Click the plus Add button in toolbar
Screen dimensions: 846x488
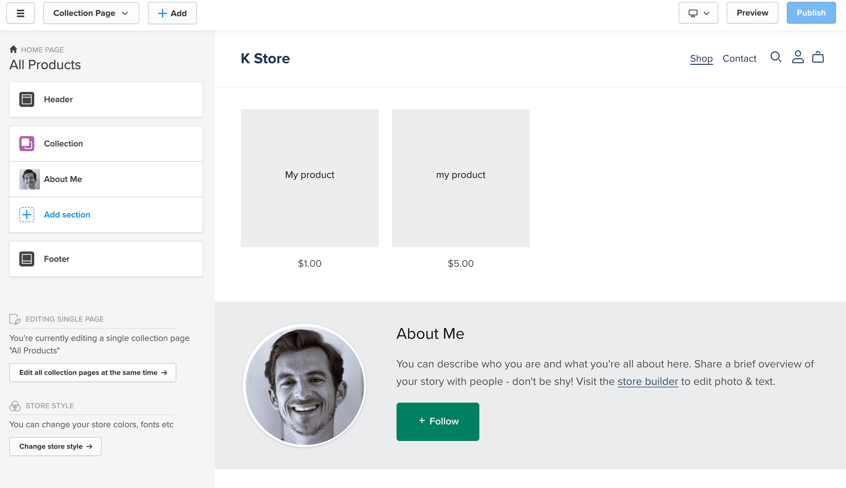pos(172,13)
